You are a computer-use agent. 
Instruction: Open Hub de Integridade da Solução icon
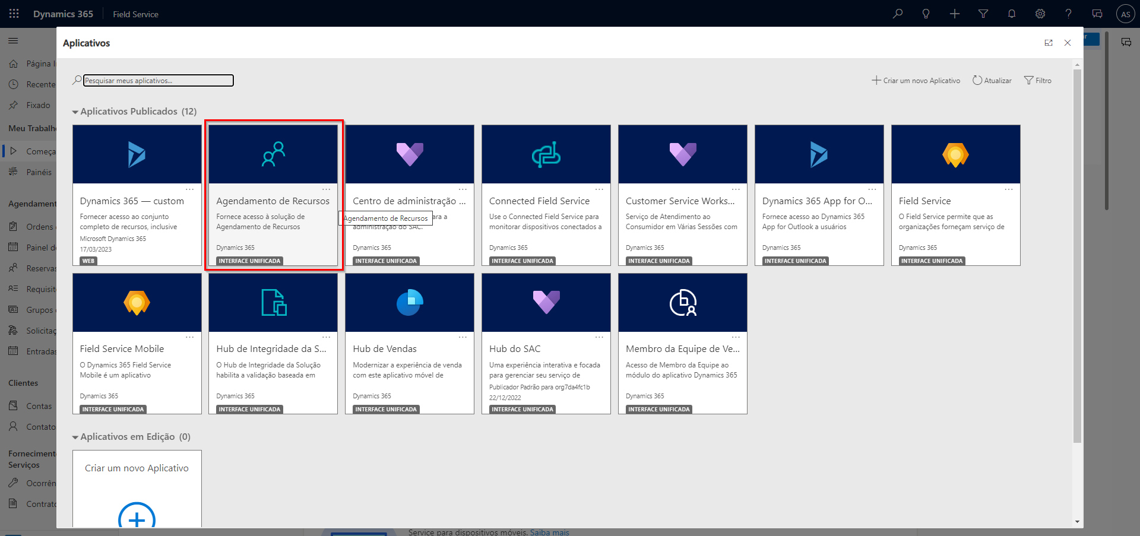coord(273,303)
